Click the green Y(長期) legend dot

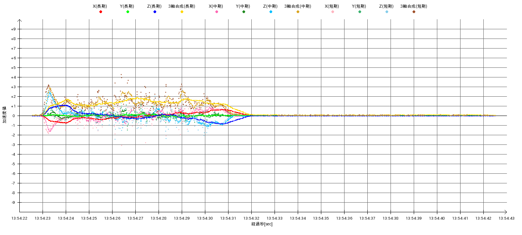pos(128,12)
